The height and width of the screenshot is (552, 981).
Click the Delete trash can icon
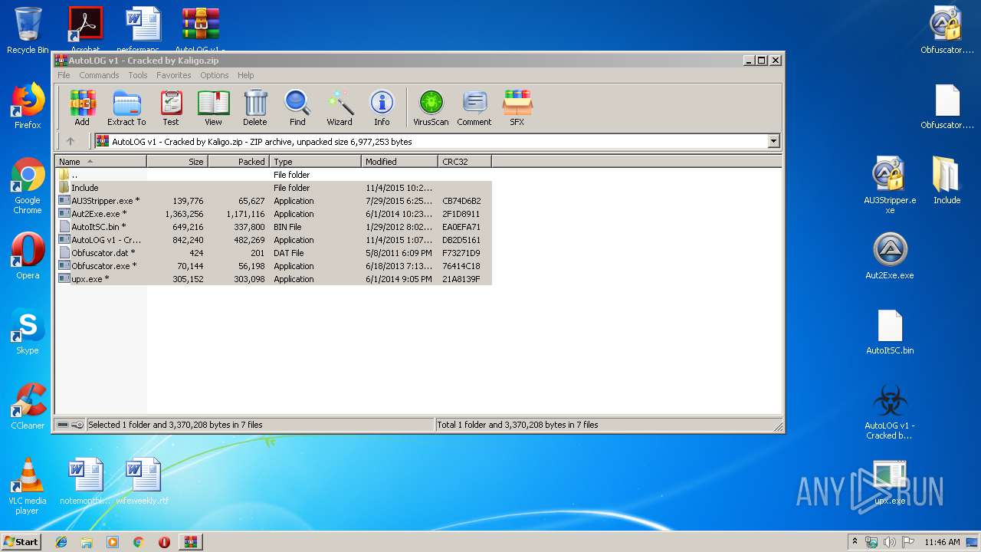coord(255,108)
